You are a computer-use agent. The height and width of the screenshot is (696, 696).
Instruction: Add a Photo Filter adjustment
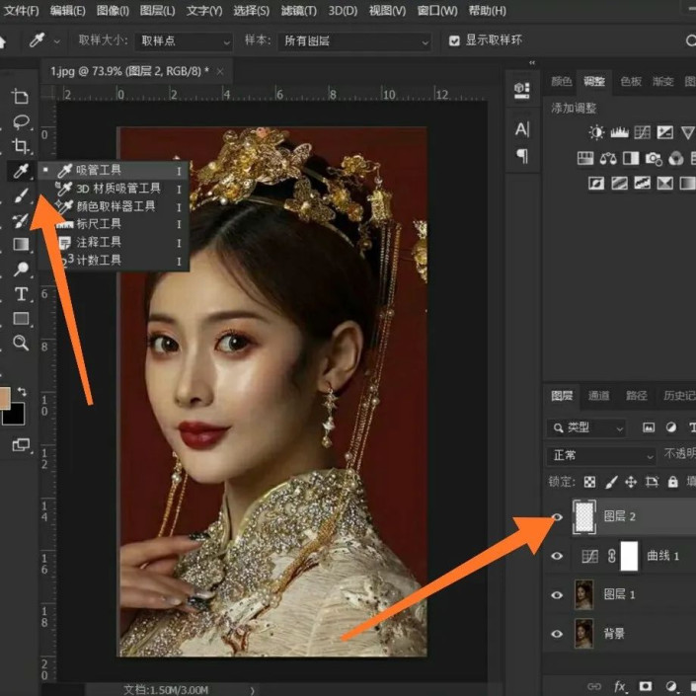click(654, 159)
